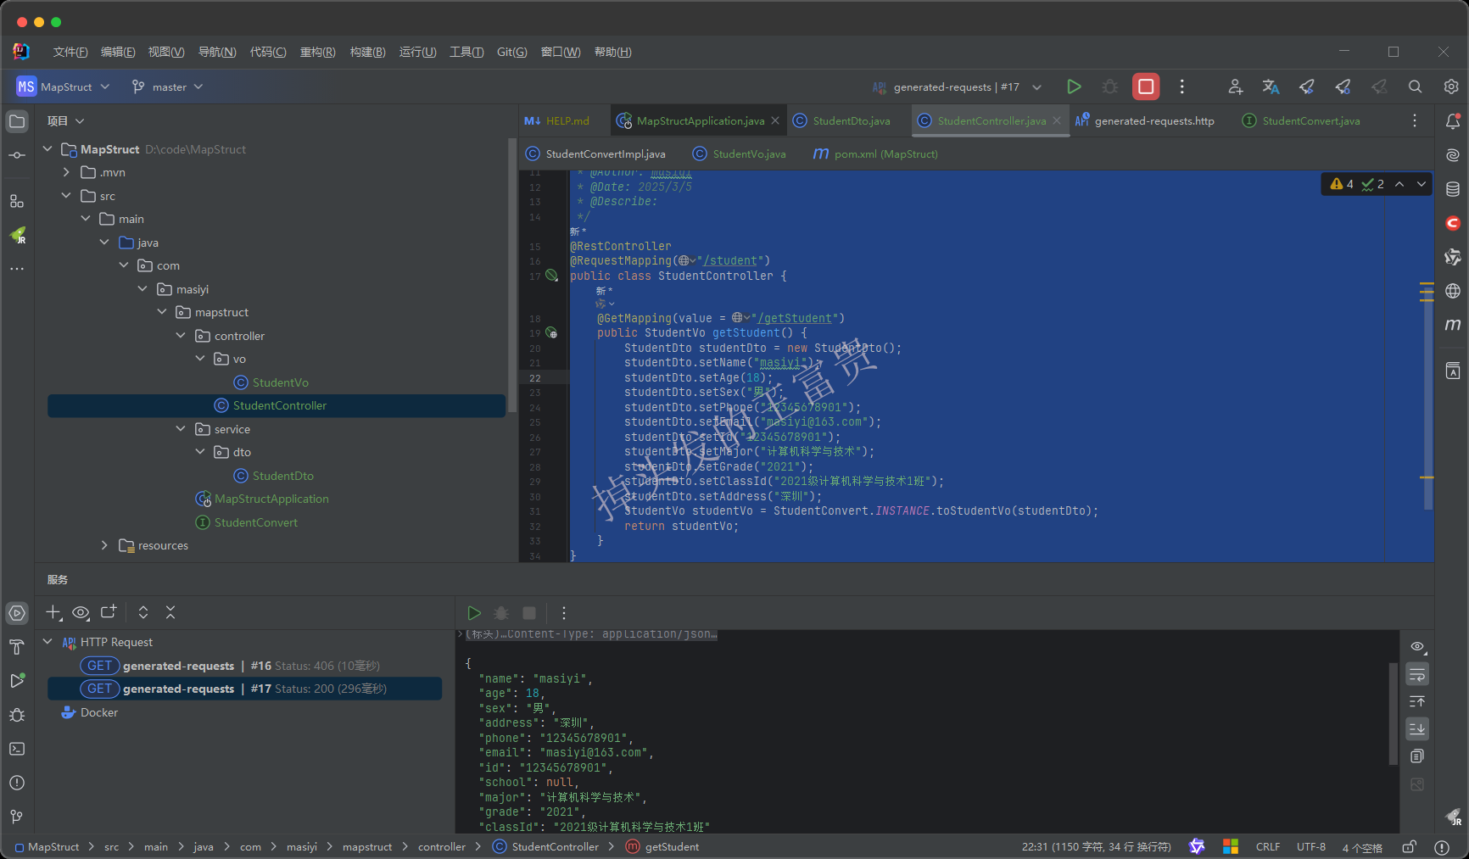The height and width of the screenshot is (859, 1469).
Task: Click the indent setting (4 spaces) in status bar
Action: pyautogui.click(x=1362, y=847)
